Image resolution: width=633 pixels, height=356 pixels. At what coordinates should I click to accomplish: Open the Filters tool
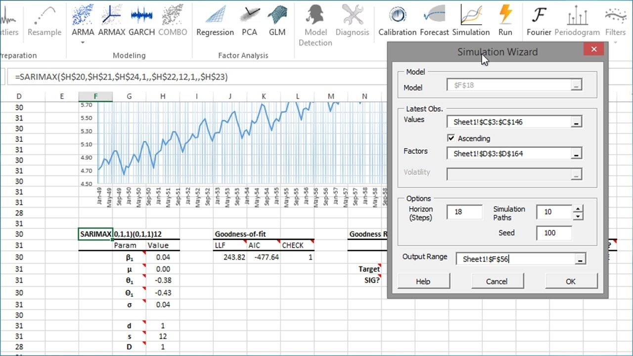pyautogui.click(x=615, y=21)
